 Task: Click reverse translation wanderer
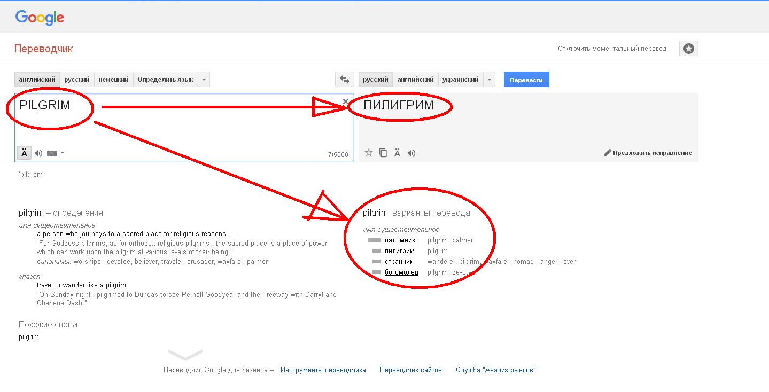pyautogui.click(x=441, y=262)
